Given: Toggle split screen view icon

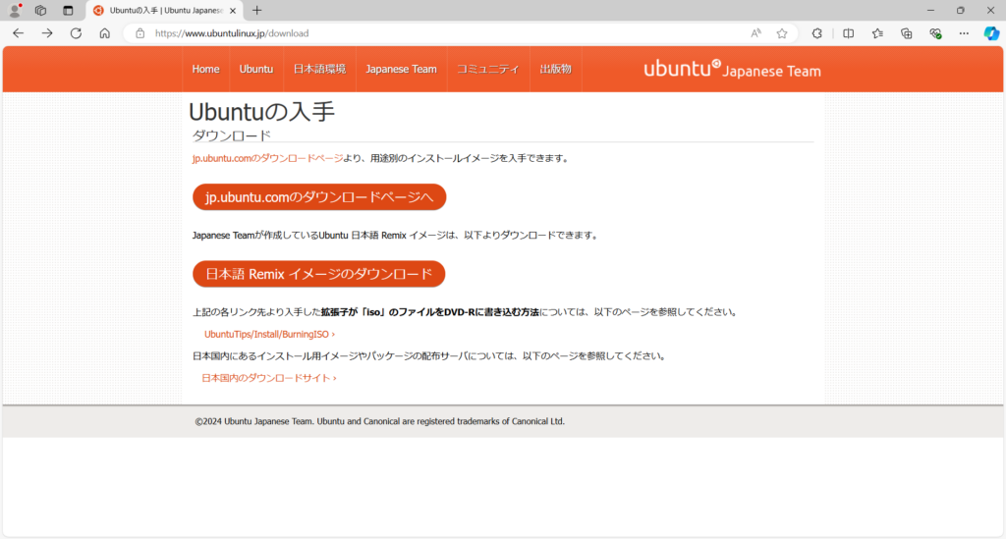Looking at the screenshot, I should point(848,33).
